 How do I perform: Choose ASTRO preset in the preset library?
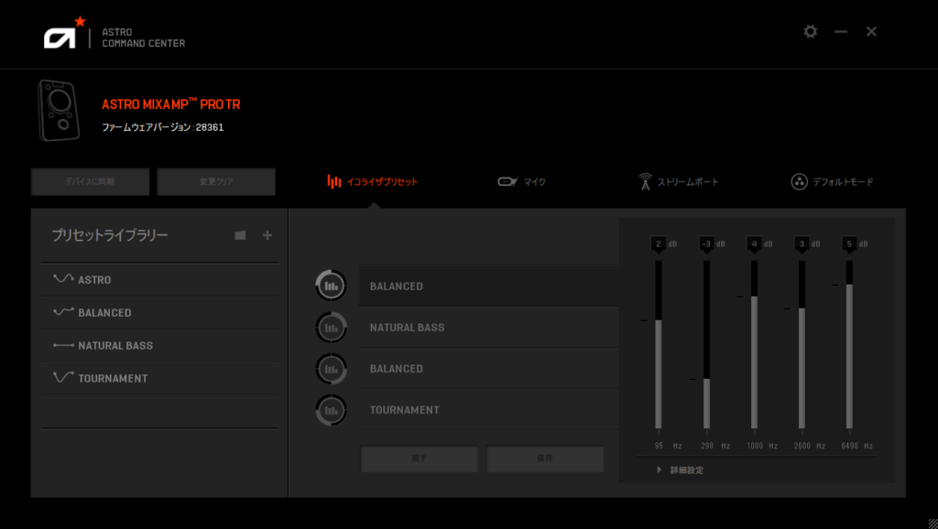point(159,280)
